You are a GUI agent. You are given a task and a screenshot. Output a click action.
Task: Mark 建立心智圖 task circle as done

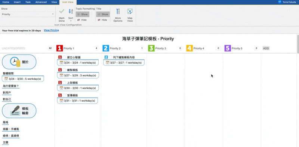pyautogui.click(x=64, y=57)
